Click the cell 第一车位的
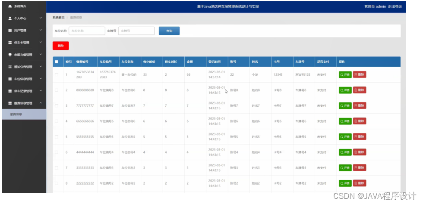 [x=129, y=74]
